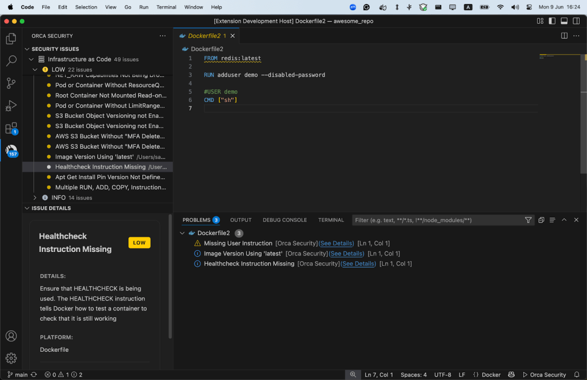This screenshot has height=380, width=587.
Task: Maximize the bottom panel size
Action: click(x=564, y=220)
